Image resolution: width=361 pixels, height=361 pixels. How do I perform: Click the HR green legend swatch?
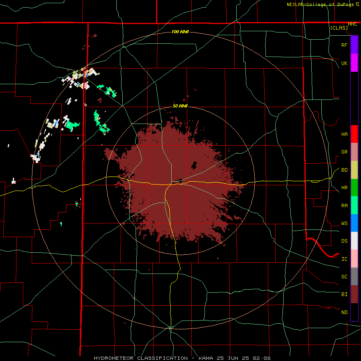354,188
